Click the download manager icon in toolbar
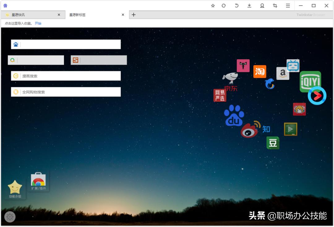The image size is (334, 227). [x=249, y=6]
